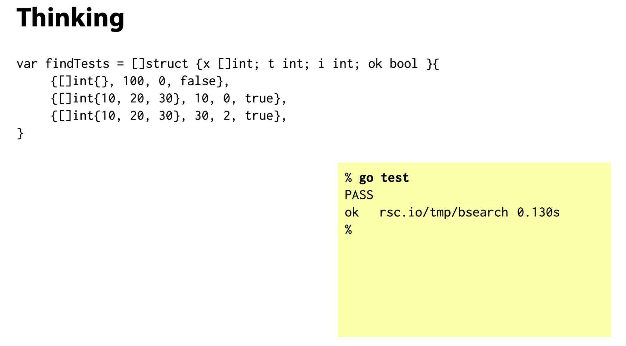This screenshot has width=626, height=346.
Task: Click the empty area of yellow terminal box
Action: click(474, 284)
